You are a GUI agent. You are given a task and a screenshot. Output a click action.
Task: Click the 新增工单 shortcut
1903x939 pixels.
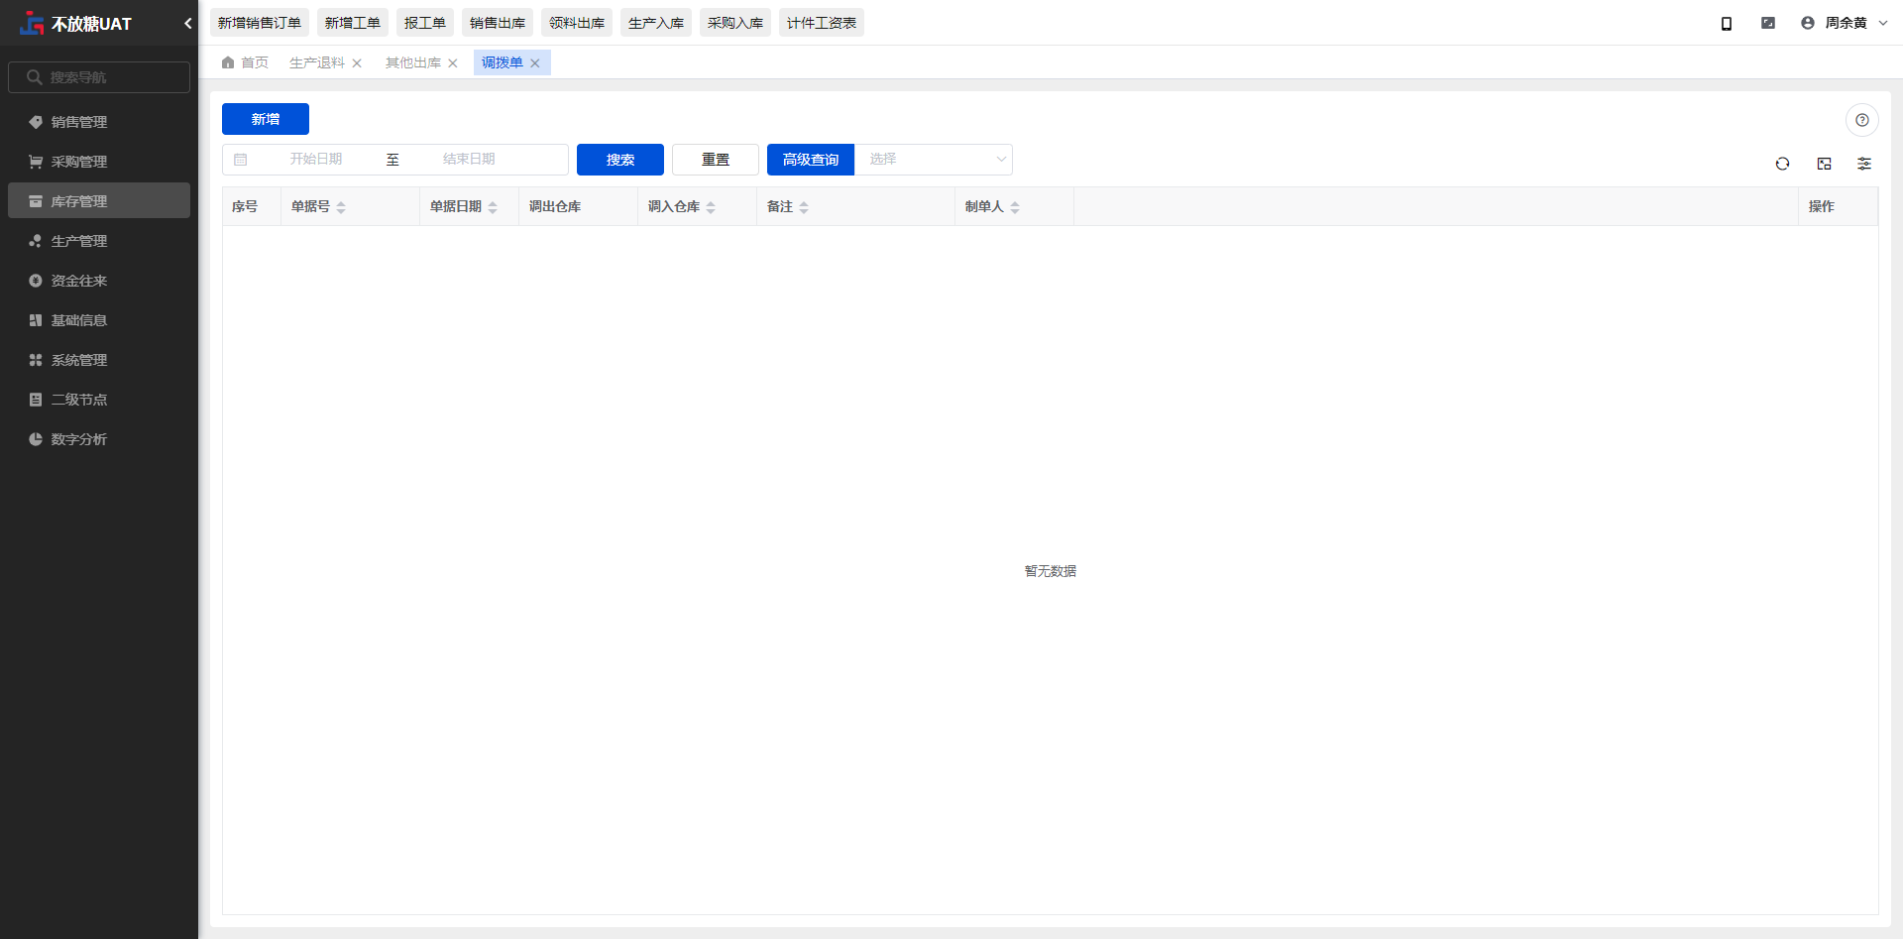tap(353, 23)
